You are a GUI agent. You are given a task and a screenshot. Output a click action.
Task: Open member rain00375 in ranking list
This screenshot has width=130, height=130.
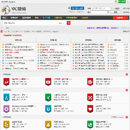click(x=114, y=69)
